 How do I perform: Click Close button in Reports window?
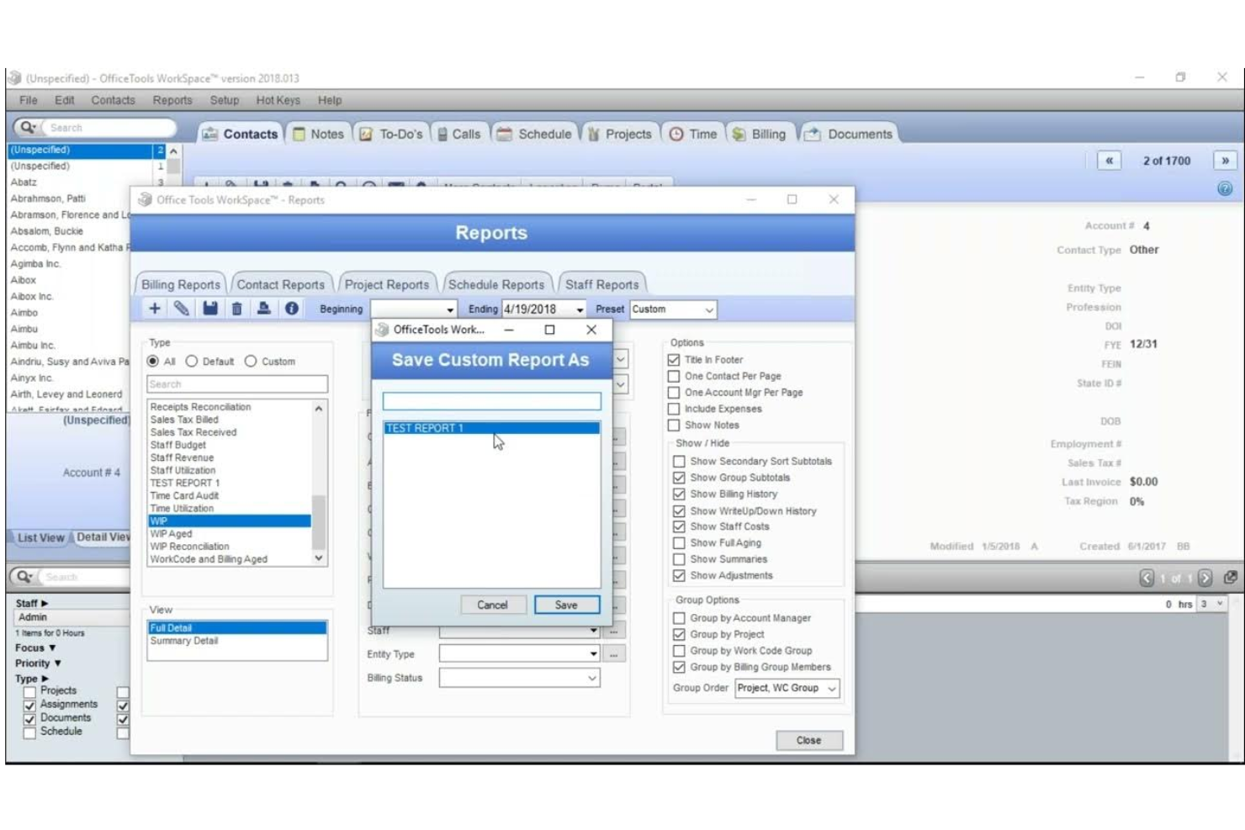(808, 740)
